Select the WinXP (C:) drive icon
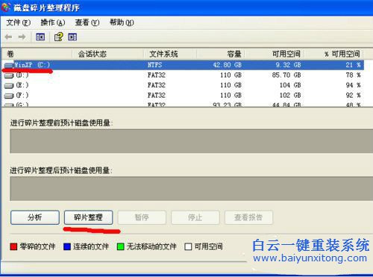The image size is (373, 277). (9, 65)
